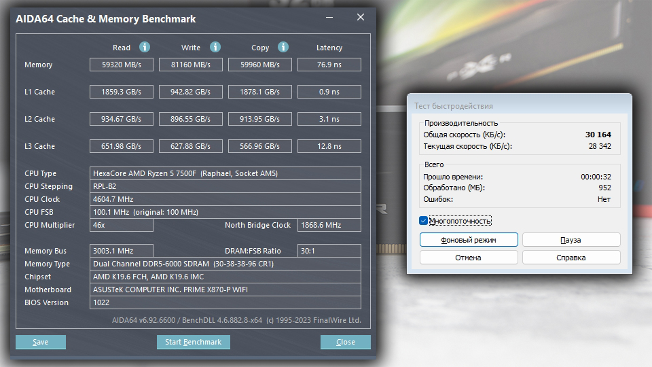Click the Memory Type field
The image size is (652, 367).
(x=225, y=264)
